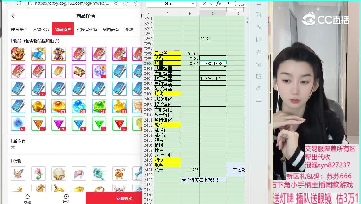
Task: Click the blue orb item with count 253
Action: point(79,106)
